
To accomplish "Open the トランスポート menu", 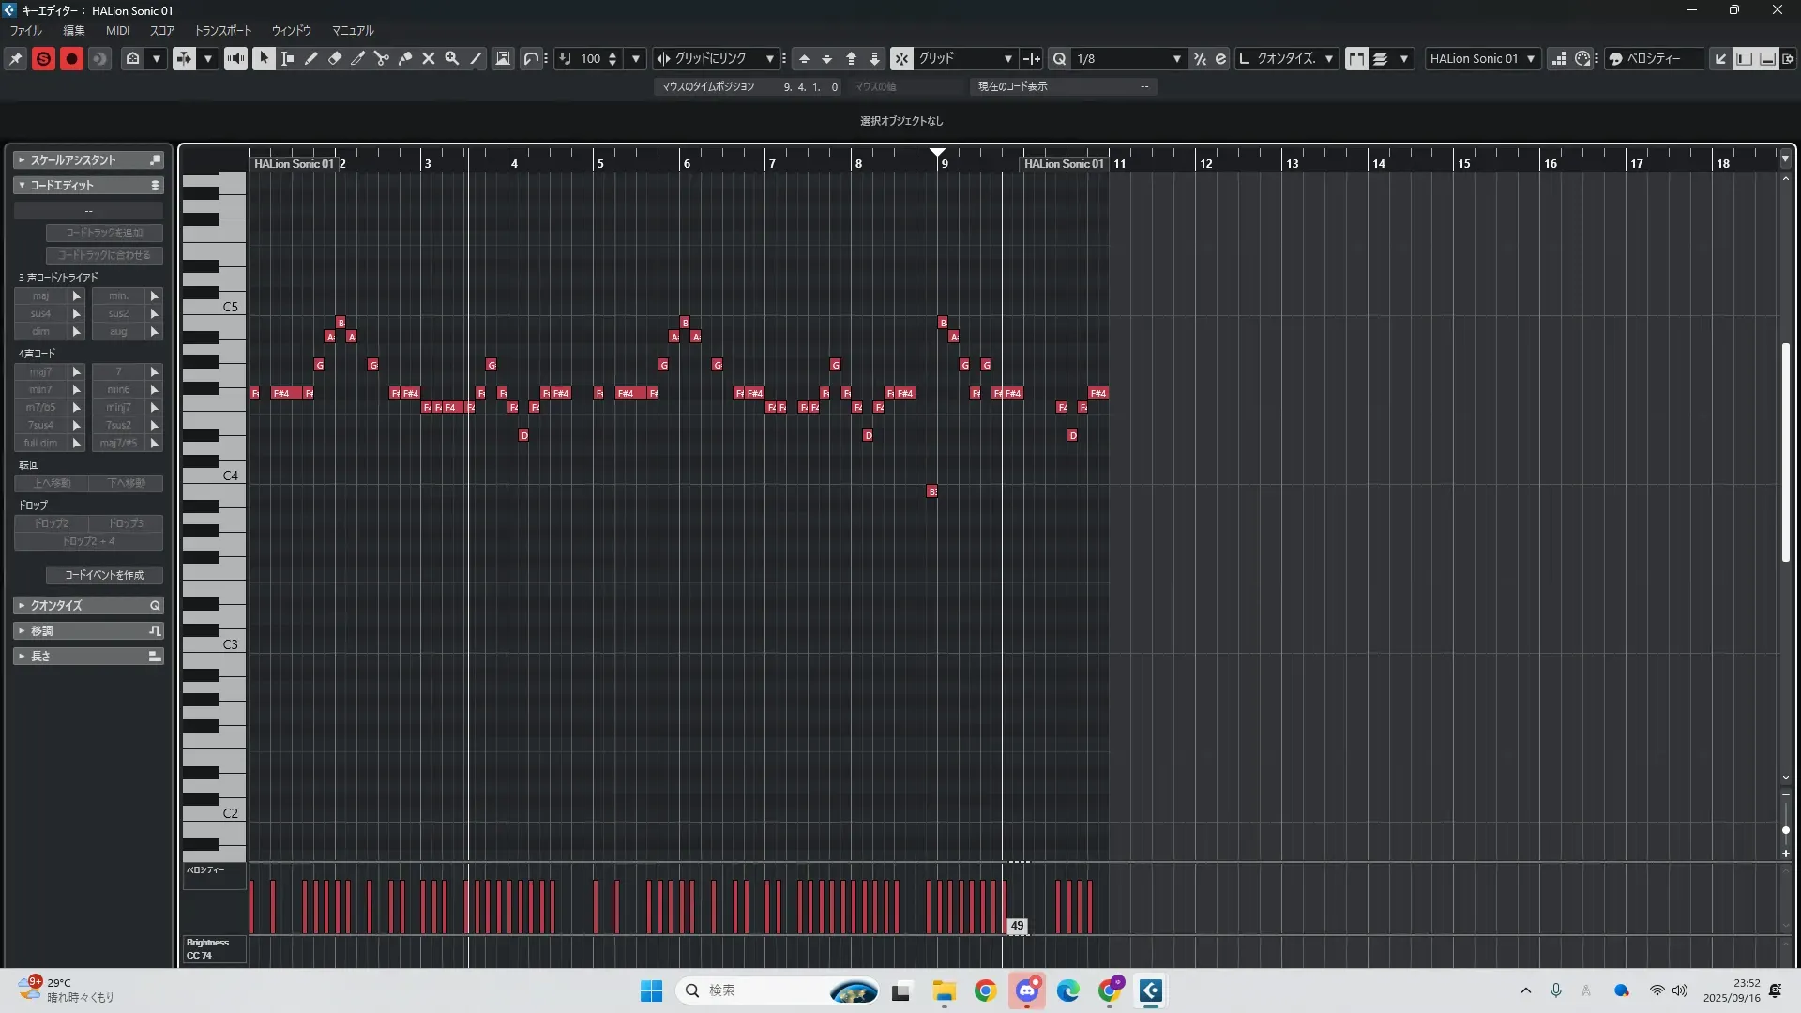I will (x=223, y=30).
